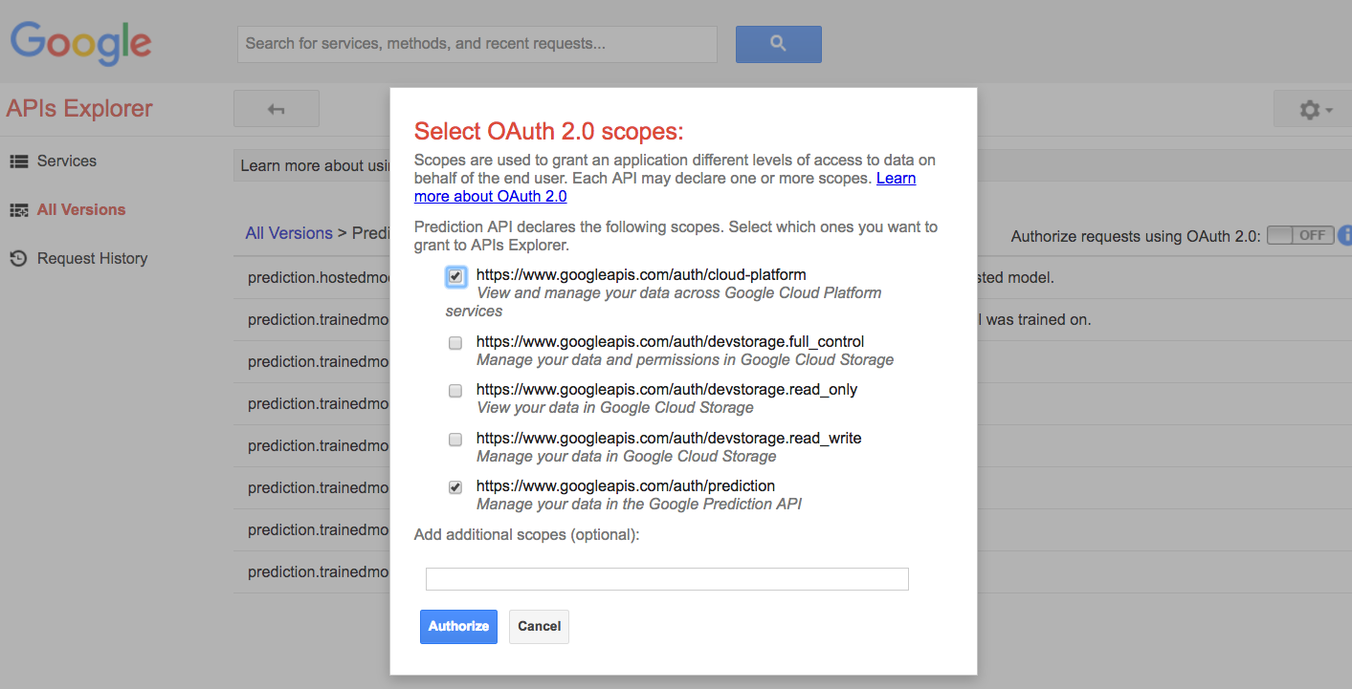The width and height of the screenshot is (1352, 689).
Task: Click the cloud-platform scope URL text
Action: pos(641,275)
